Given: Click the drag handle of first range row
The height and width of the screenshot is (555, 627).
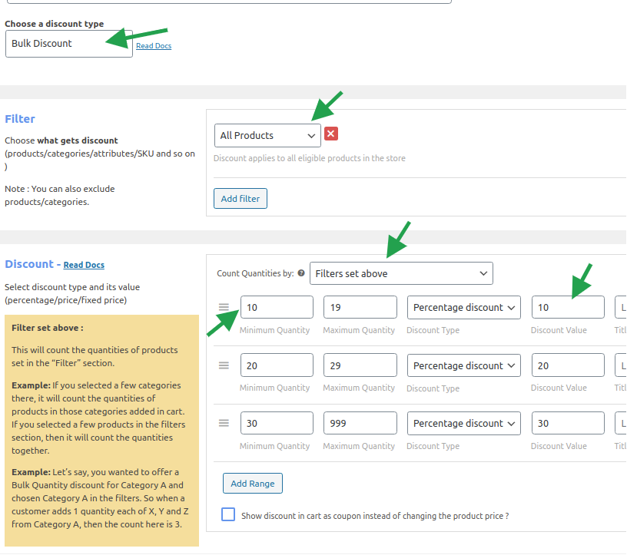Looking at the screenshot, I should (224, 307).
